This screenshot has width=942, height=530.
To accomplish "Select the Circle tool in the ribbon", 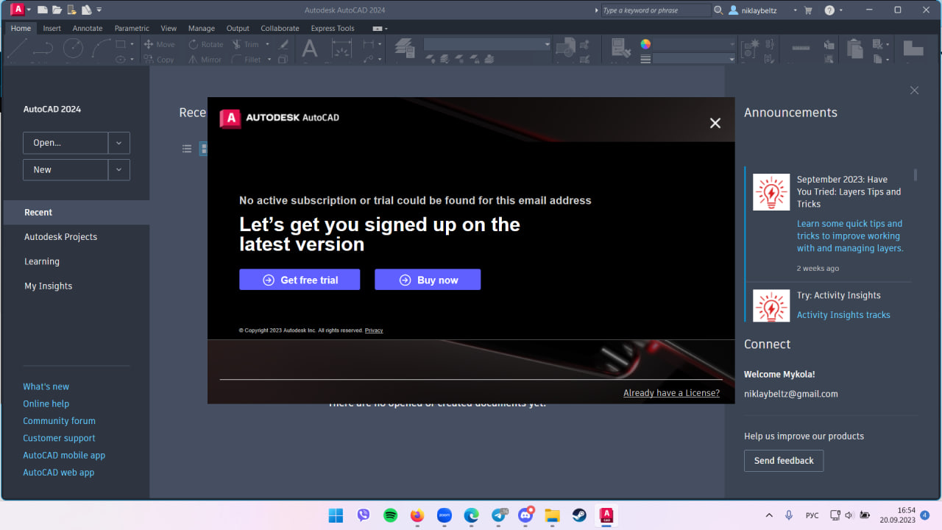I will click(73, 49).
